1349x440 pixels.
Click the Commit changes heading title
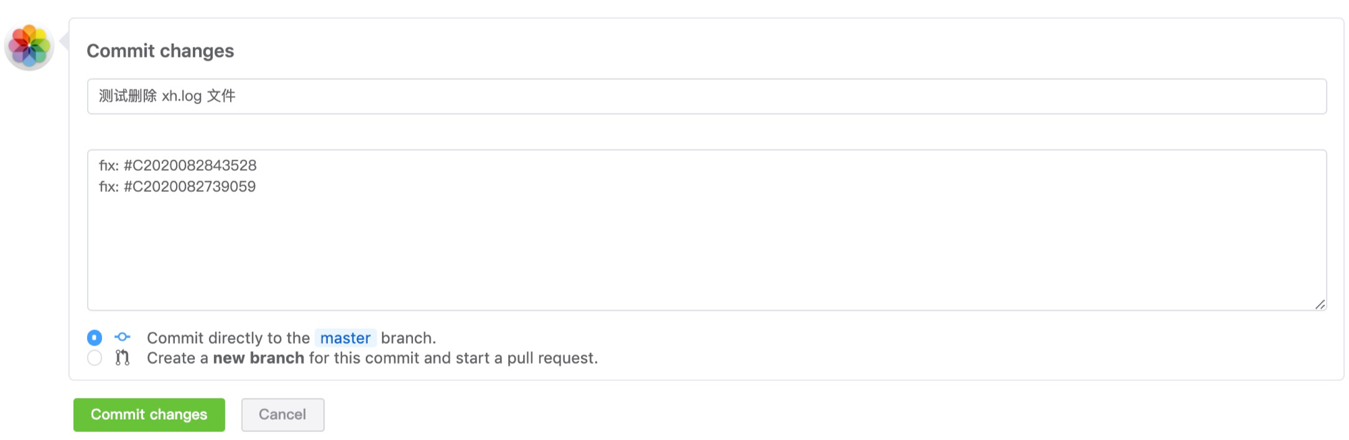point(161,51)
